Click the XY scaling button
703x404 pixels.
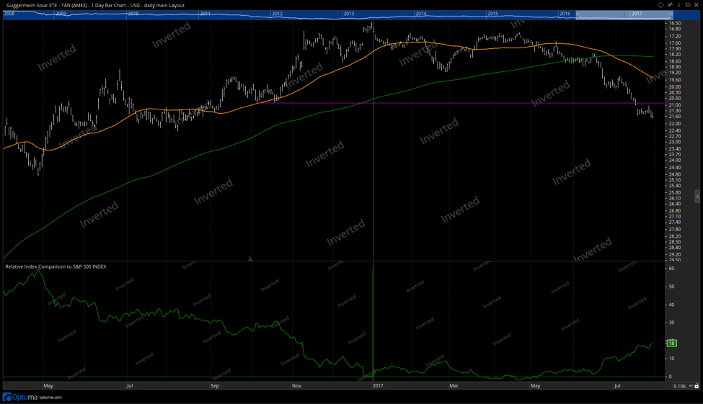point(691,386)
